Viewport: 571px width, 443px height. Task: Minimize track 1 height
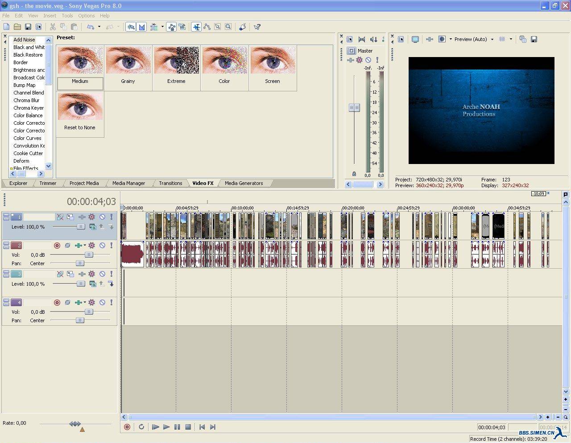(6, 215)
